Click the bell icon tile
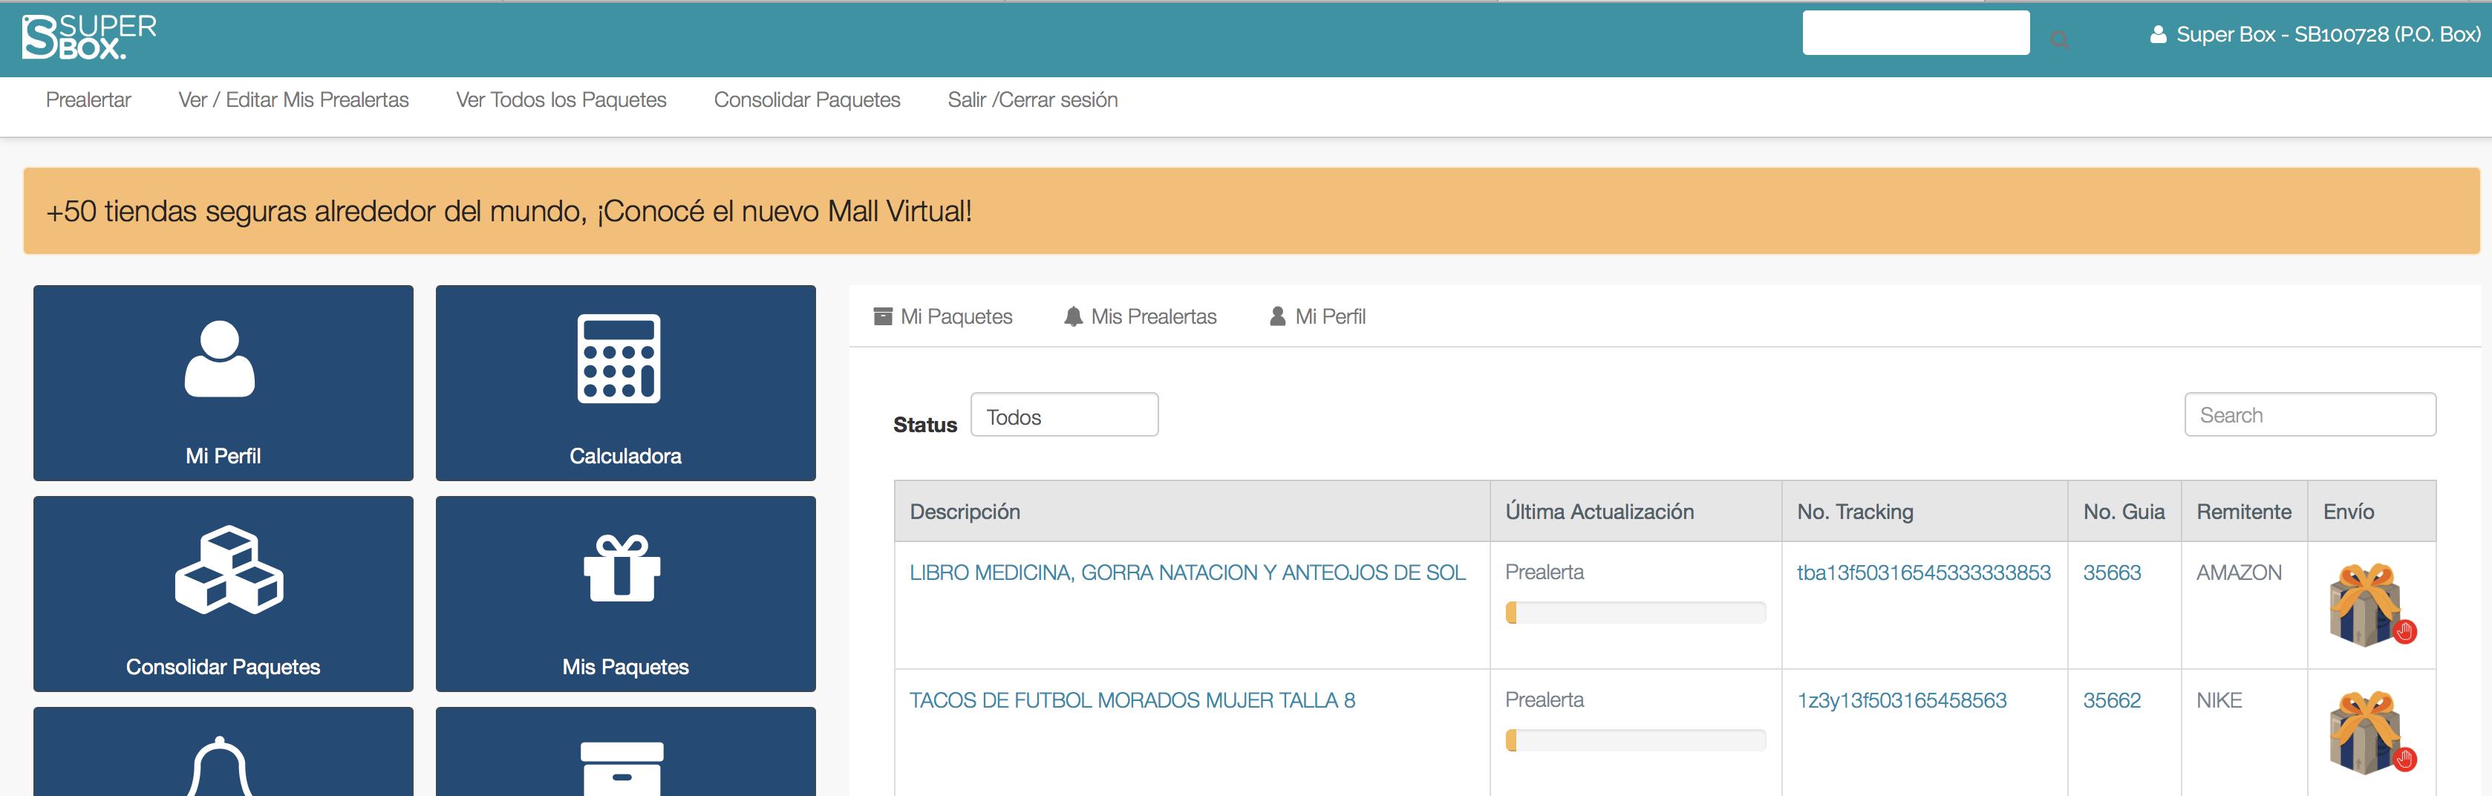This screenshot has width=2492, height=796. click(224, 752)
